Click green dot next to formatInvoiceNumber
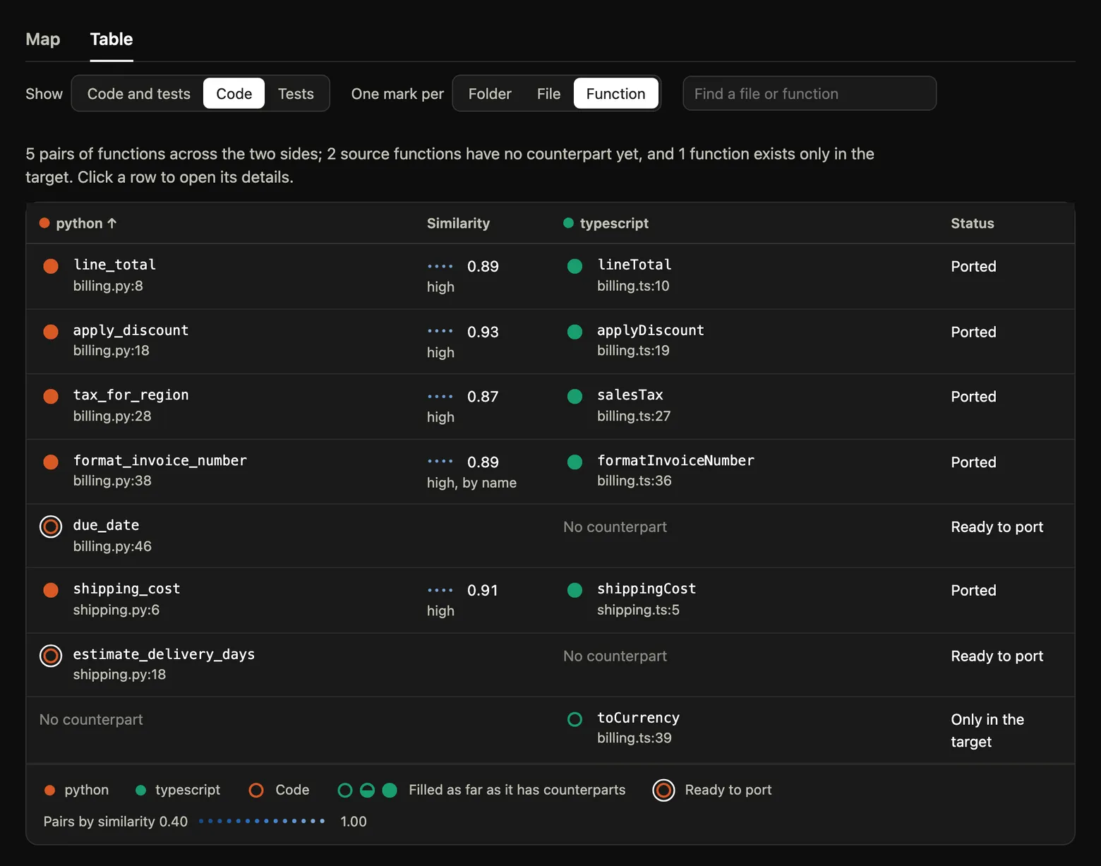The image size is (1101, 866). click(575, 462)
